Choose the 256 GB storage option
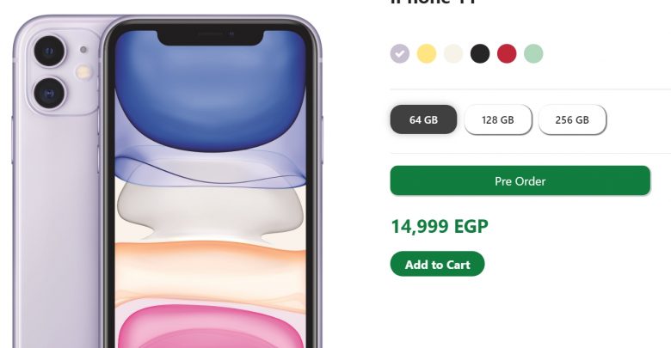 [x=572, y=119]
